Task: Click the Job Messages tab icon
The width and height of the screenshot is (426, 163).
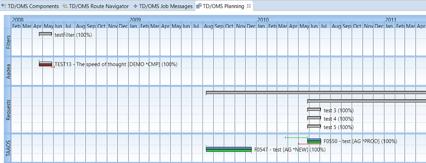Action: pos(135,6)
